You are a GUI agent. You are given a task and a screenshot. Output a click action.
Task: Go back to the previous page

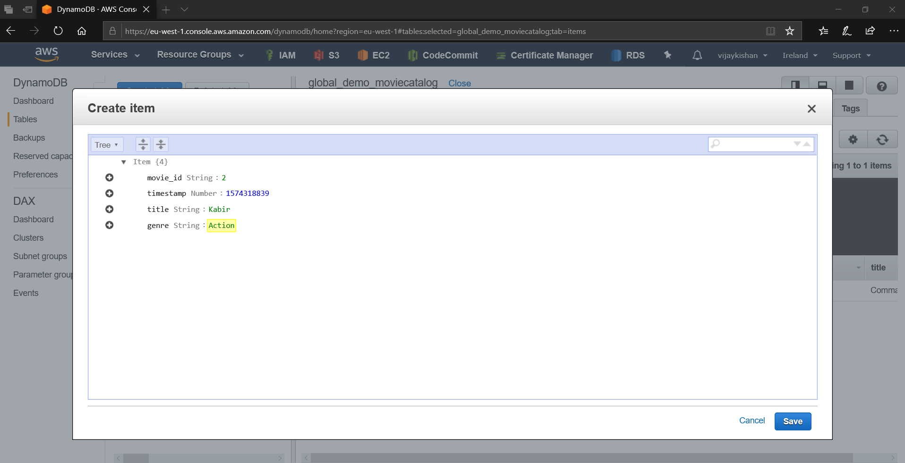point(11,31)
